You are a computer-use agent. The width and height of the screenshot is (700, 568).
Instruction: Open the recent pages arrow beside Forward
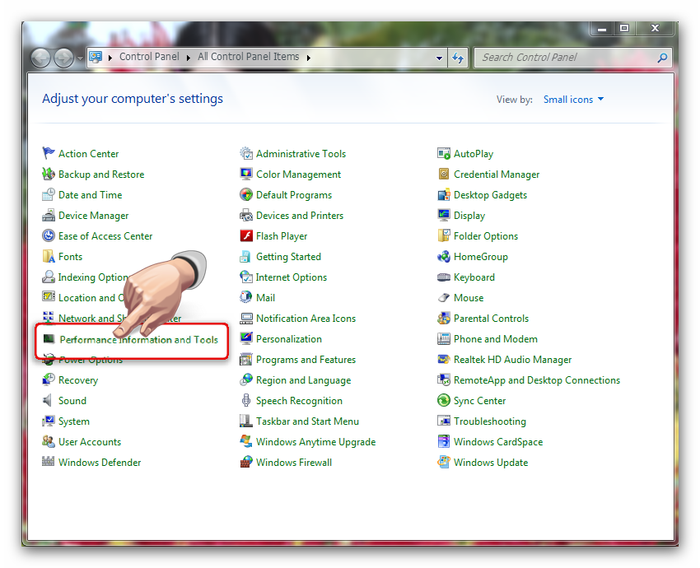coord(80,58)
